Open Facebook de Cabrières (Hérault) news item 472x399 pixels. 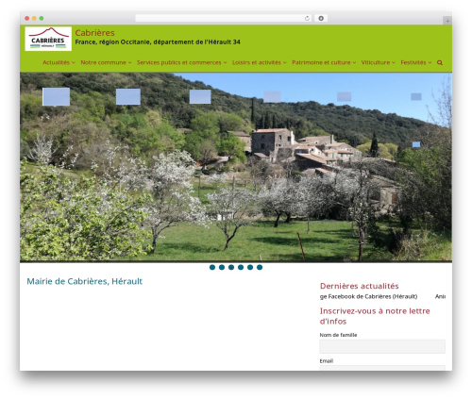[368, 296]
